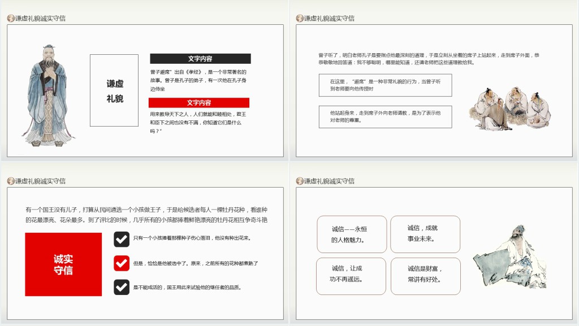Select the text box starting 他站起身来

(386, 117)
